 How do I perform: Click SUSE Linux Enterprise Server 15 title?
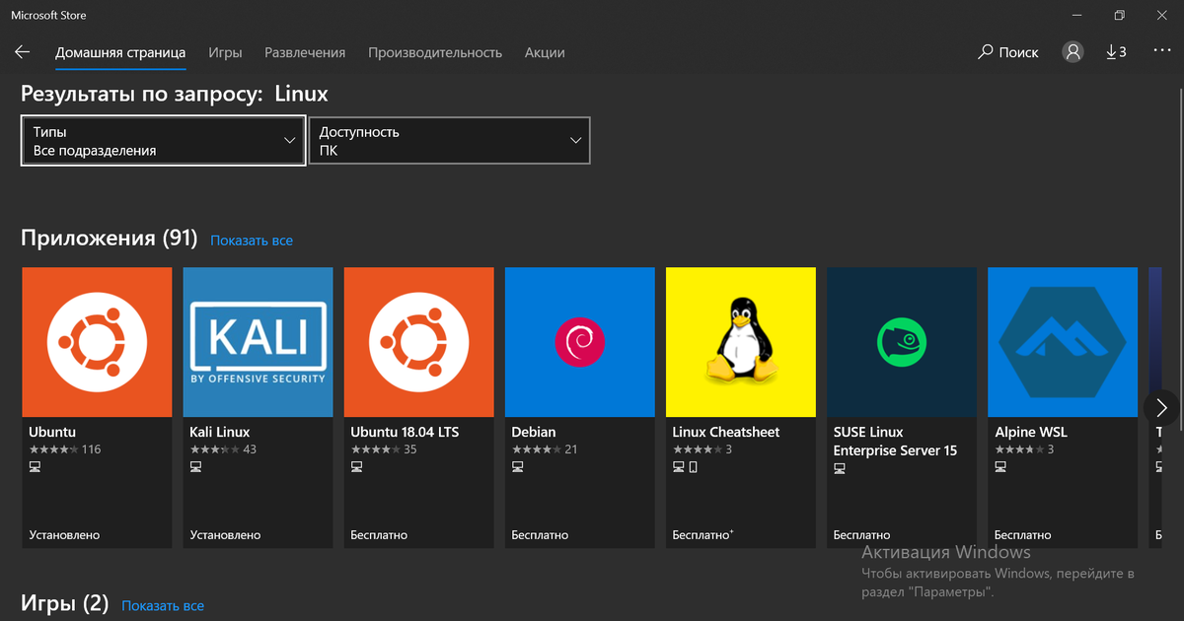click(895, 441)
